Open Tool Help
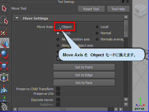The image size is (149, 112). coord(118,9)
